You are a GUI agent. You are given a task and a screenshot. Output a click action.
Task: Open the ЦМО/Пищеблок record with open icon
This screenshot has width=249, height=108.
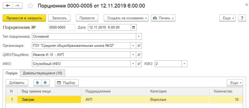tap(139, 55)
